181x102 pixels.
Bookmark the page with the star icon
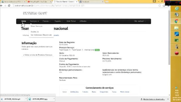tap(160, 6)
